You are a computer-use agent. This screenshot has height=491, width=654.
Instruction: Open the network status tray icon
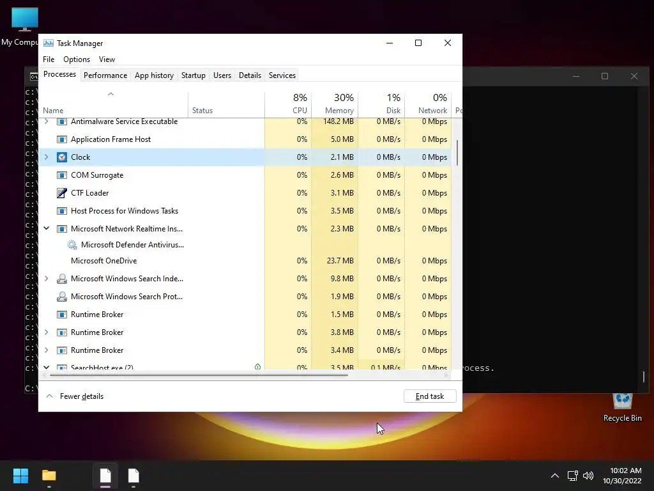pyautogui.click(x=573, y=476)
